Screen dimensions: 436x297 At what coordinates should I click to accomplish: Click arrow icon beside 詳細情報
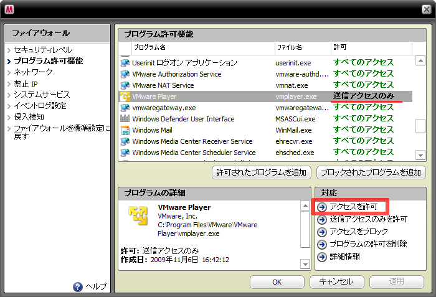tap(321, 257)
